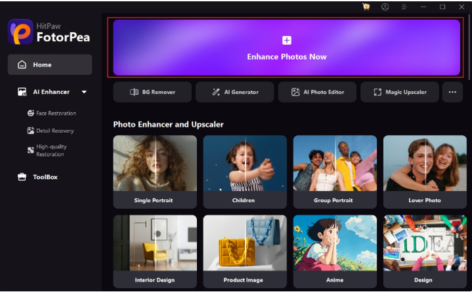
Task: Open the shopping cart icon
Action: tap(366, 7)
